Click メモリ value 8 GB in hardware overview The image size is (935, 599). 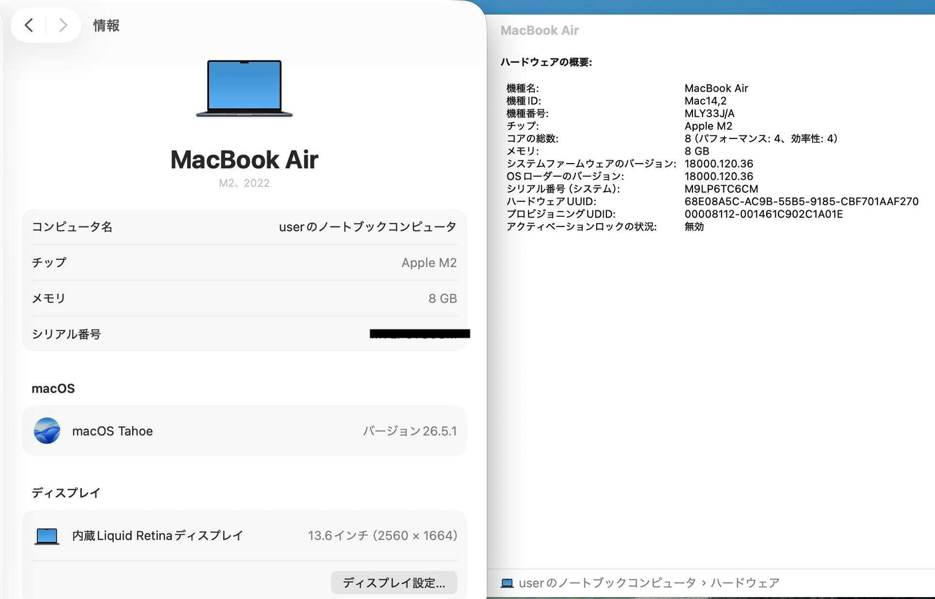coord(697,151)
